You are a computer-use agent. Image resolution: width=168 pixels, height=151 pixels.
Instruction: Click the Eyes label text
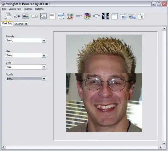click(9, 63)
